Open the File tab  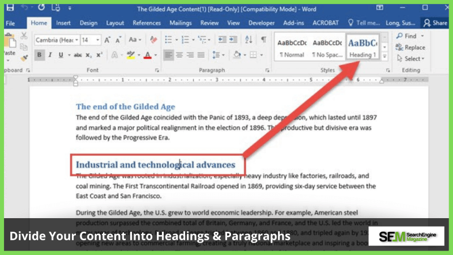tap(10, 23)
